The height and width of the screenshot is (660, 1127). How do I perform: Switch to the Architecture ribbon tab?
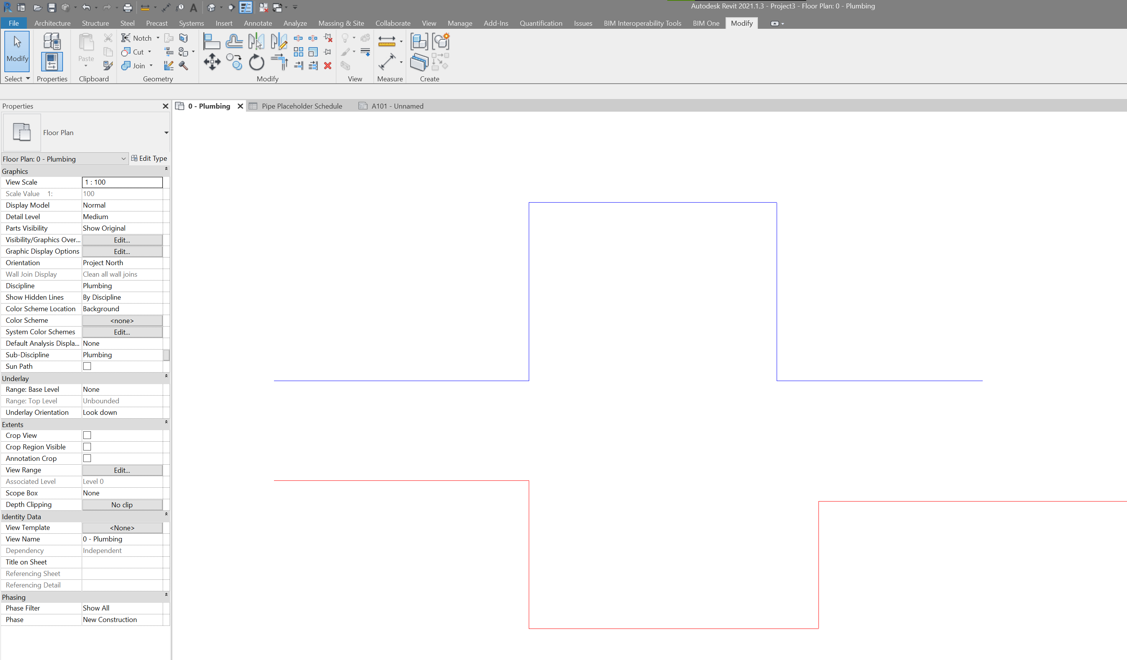point(52,23)
